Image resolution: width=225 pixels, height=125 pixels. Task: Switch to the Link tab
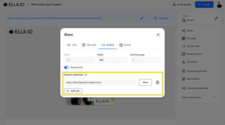tap(72, 45)
